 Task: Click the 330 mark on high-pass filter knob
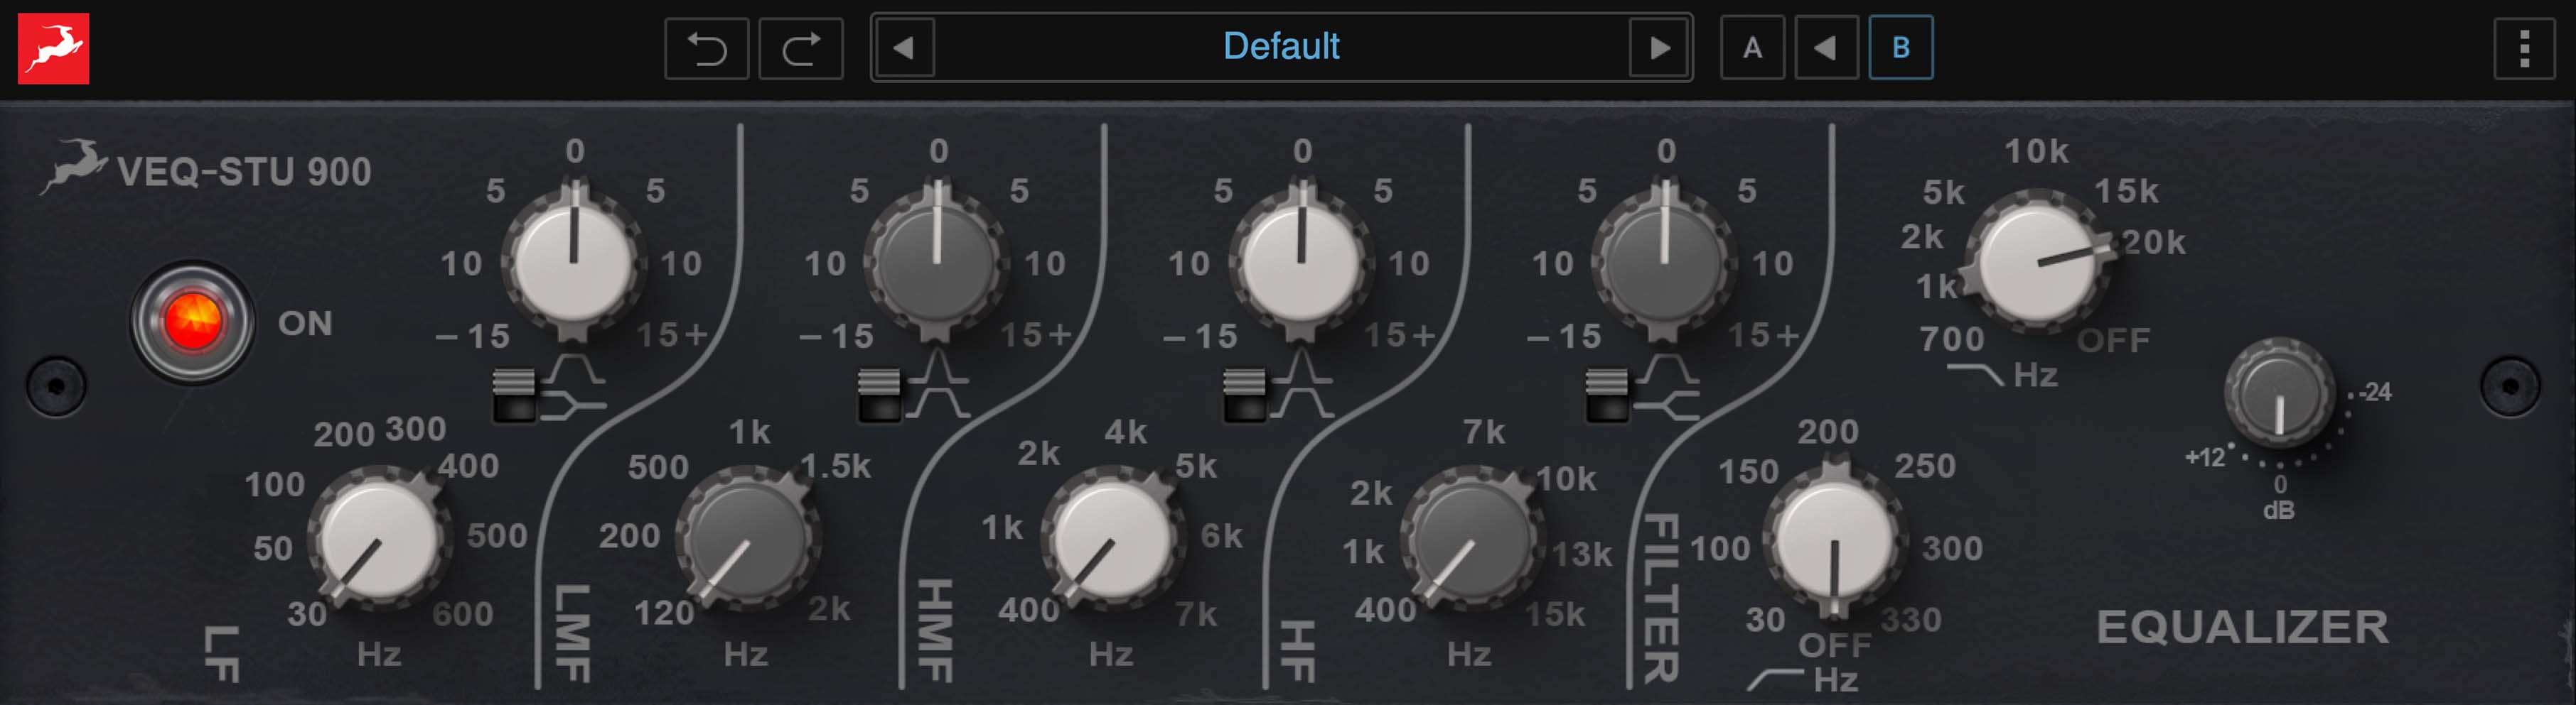(x=1911, y=619)
